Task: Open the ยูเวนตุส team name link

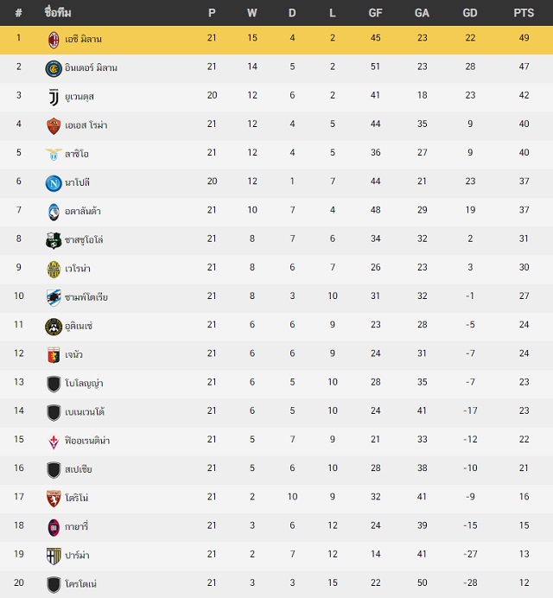Action: tap(79, 97)
